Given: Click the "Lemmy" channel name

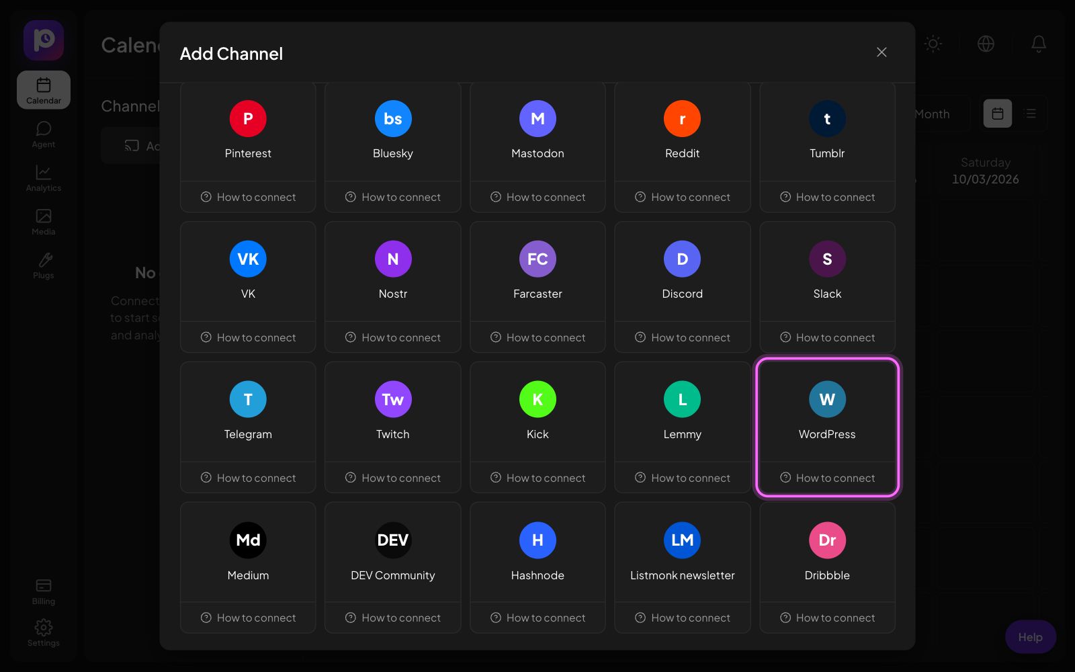Looking at the screenshot, I should (682, 435).
